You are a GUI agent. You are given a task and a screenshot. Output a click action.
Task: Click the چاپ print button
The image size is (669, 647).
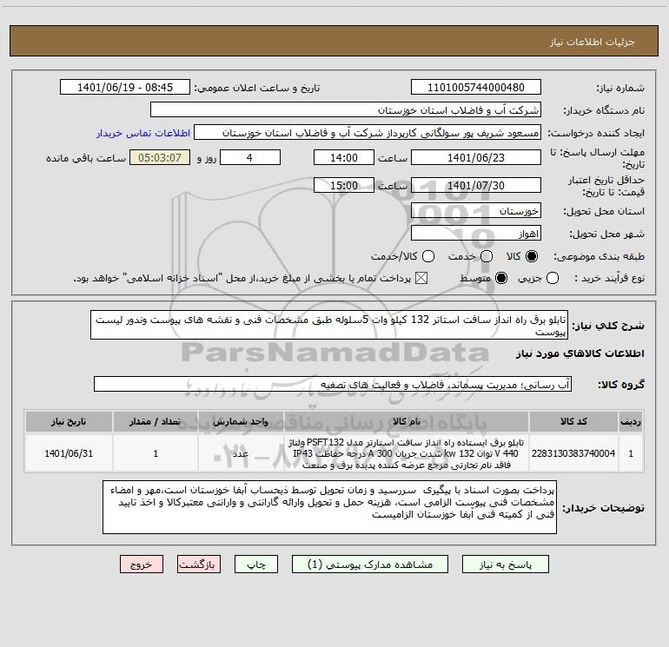(256, 564)
